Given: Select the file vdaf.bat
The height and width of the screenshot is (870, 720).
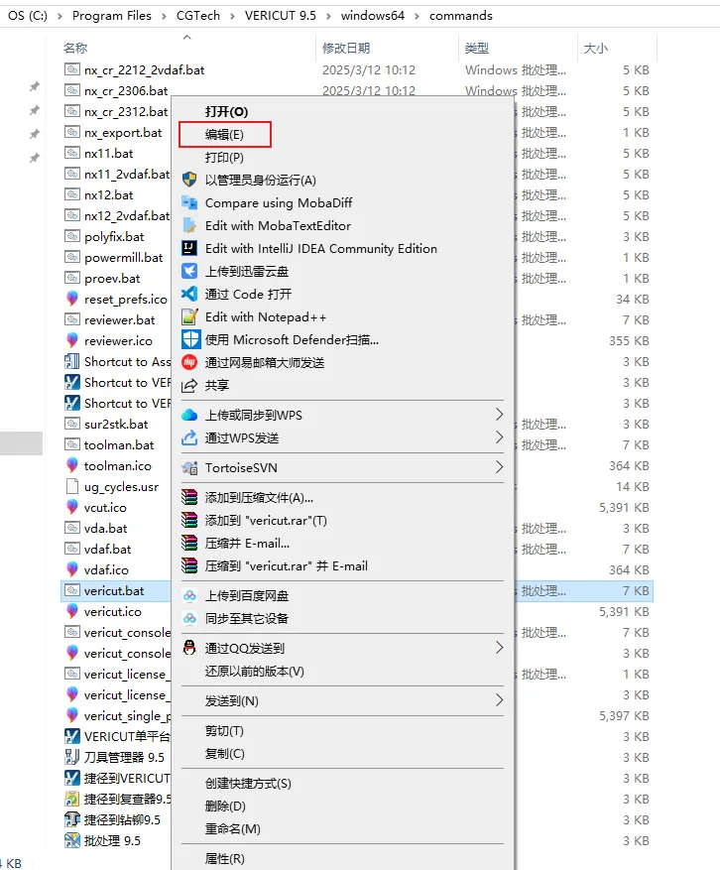Looking at the screenshot, I should pos(108,549).
